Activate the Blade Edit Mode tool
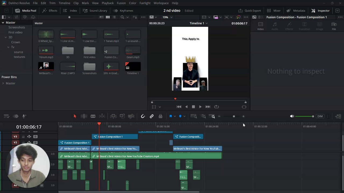Image resolution: width=344 pixels, height=193 pixels. (x=93, y=116)
